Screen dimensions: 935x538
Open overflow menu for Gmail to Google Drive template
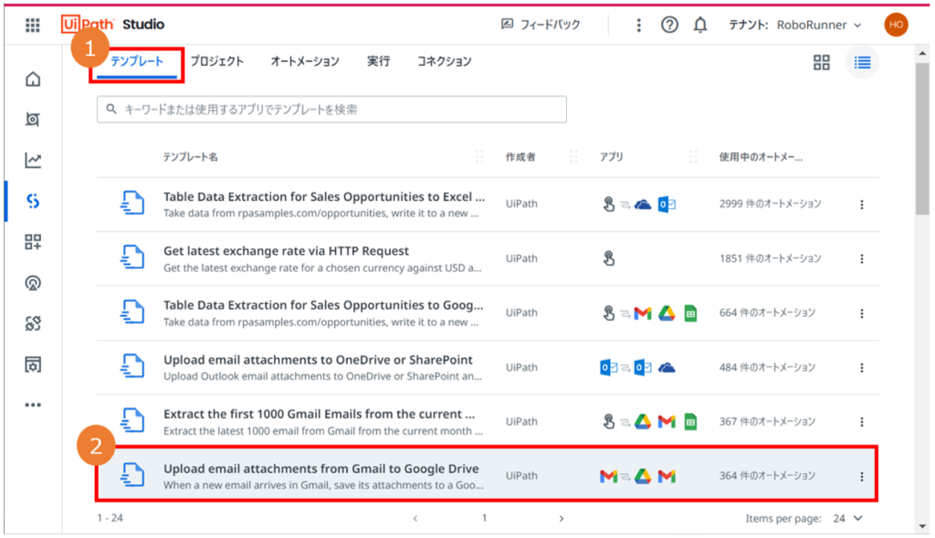click(861, 474)
